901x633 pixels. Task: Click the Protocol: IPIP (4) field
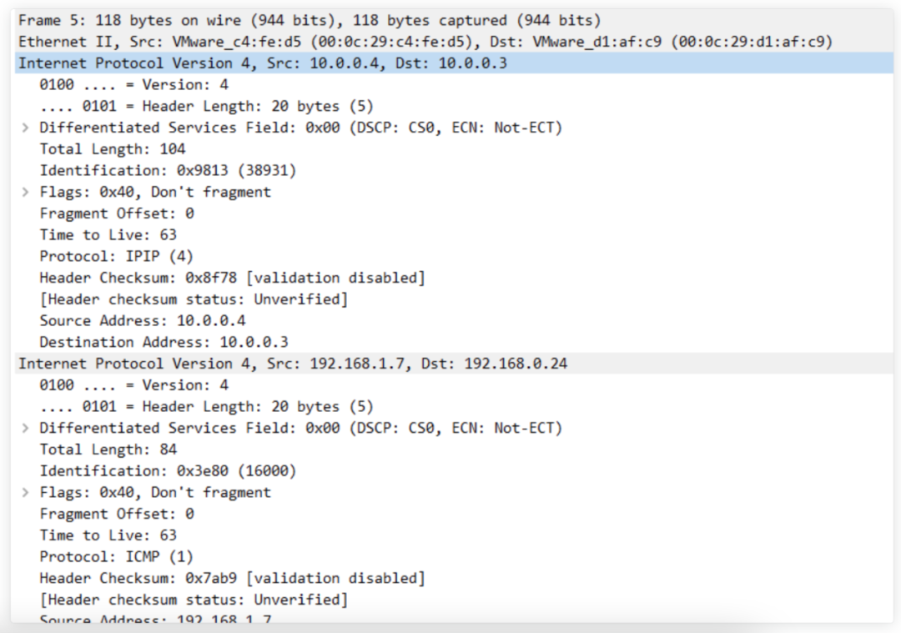coord(116,256)
